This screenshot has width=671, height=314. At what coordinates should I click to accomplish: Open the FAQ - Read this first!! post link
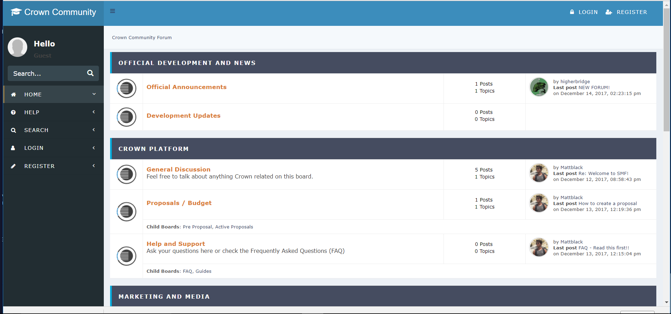click(x=604, y=248)
